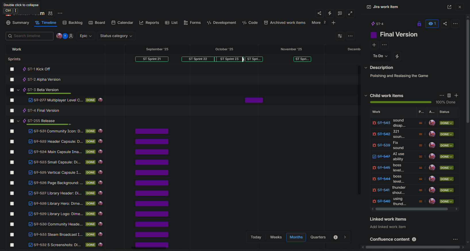Open more options beside view settings

(350, 36)
